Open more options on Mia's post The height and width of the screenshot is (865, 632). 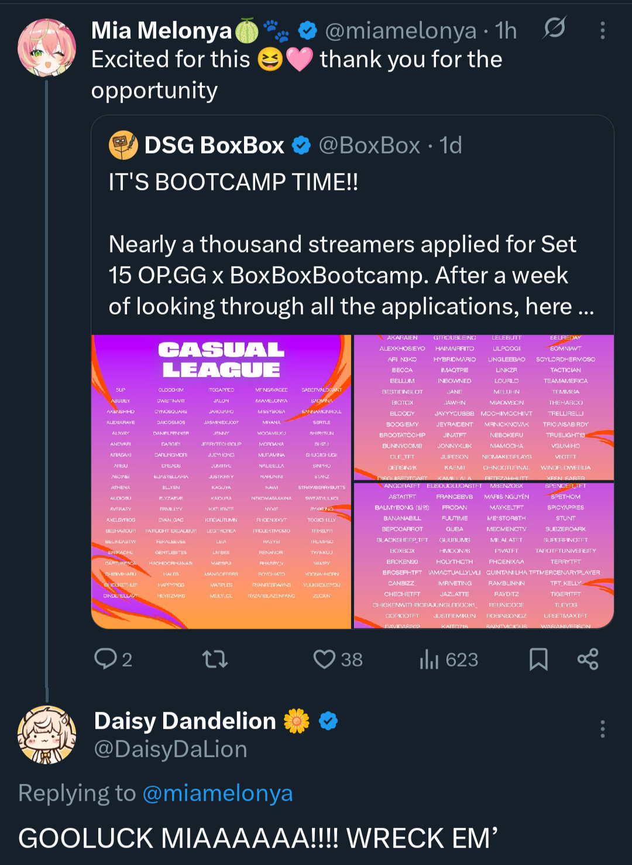point(602,30)
